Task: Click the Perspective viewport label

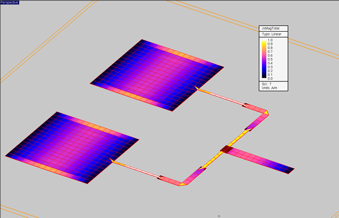Action: click(9, 2)
